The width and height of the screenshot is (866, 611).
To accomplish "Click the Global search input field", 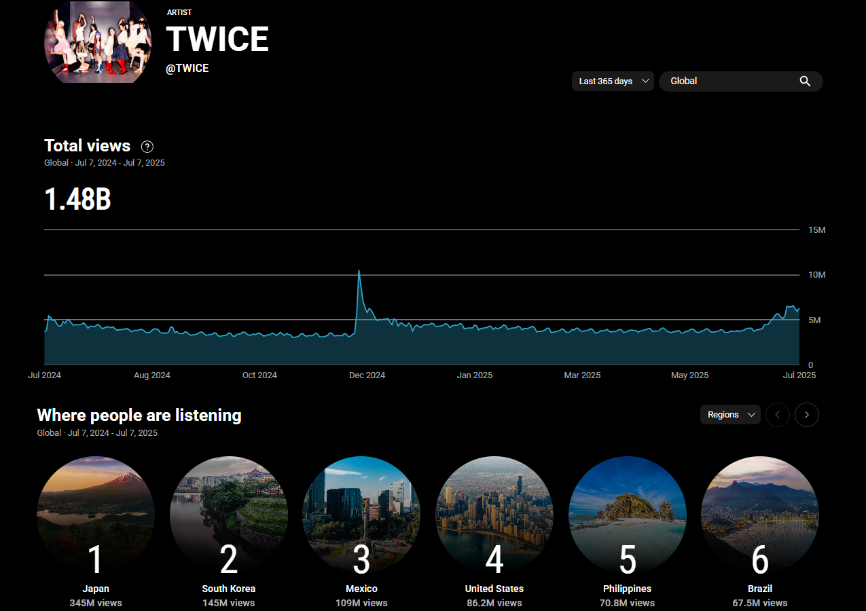I will click(x=740, y=81).
